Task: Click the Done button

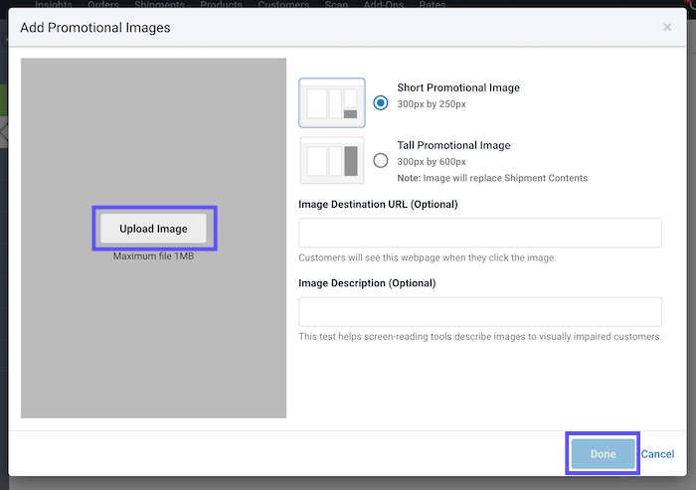Action: click(x=603, y=453)
